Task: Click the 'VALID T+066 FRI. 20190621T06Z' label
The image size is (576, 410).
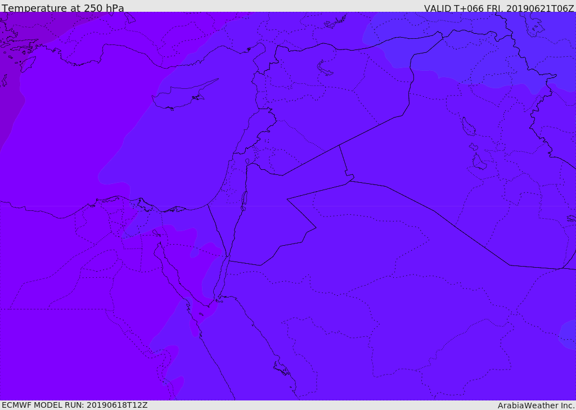Action: [x=499, y=8]
